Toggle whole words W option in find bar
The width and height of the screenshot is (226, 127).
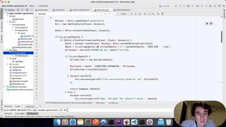[109, 14]
